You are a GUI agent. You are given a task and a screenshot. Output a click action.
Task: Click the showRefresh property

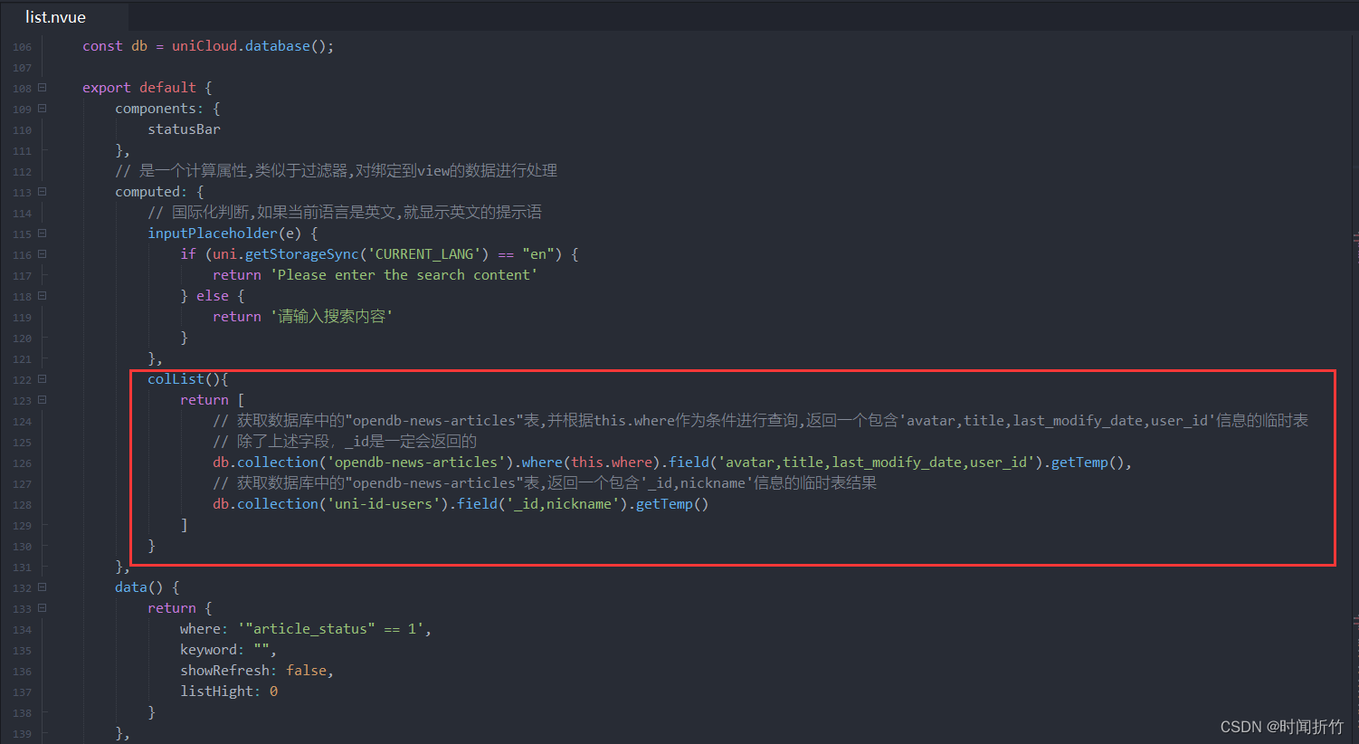pyautogui.click(x=224, y=671)
